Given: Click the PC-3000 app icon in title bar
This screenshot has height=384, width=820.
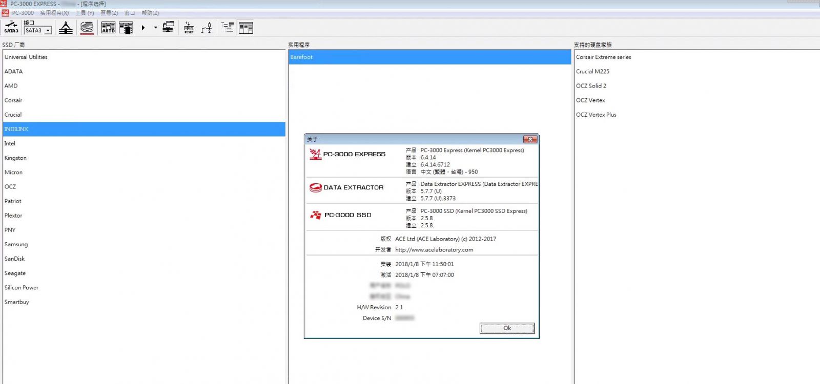Looking at the screenshot, I should [4, 4].
